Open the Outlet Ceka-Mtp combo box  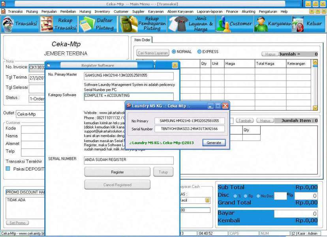pyautogui.click(x=31, y=114)
